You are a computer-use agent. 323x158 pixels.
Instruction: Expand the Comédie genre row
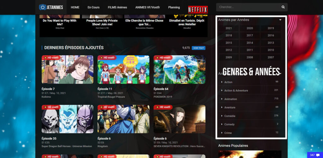coord(250,116)
